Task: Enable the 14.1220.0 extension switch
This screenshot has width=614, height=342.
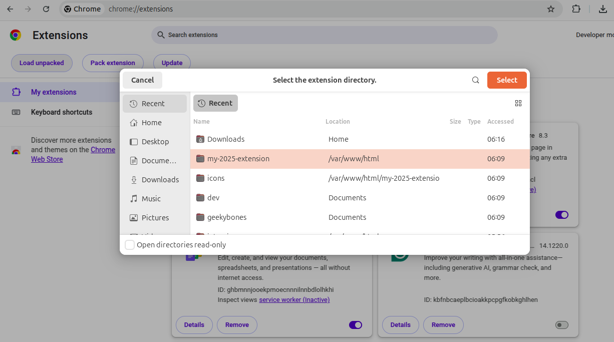Action: [x=562, y=325]
